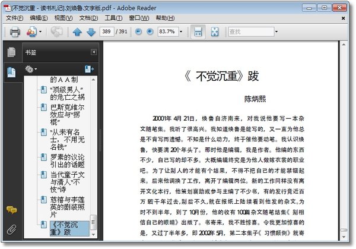Viewport: 356px width, 249px height.
Task: Open the 窗口(W) menu
Action: point(139,18)
